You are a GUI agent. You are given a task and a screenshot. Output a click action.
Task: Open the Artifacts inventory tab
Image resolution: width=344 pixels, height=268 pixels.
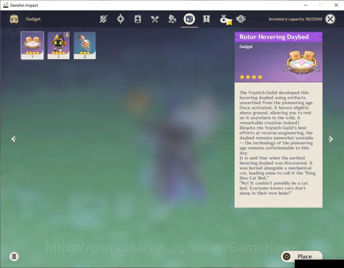[x=120, y=19]
